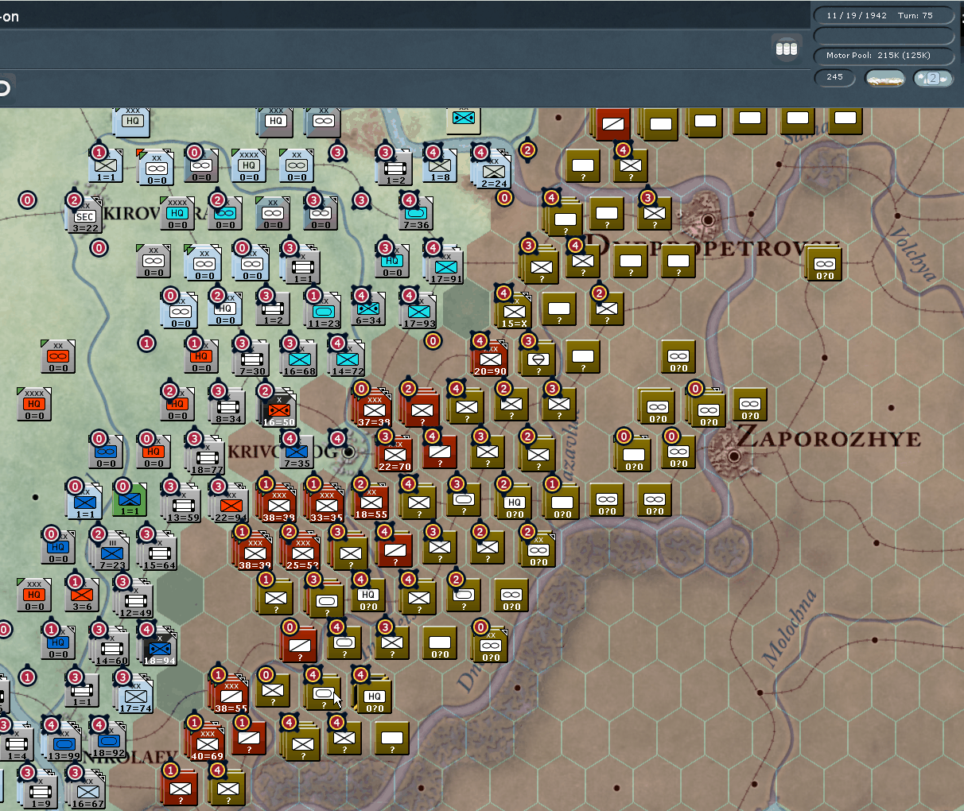This screenshot has height=811, width=964.
Task: Select the motorized unit labeled 18=77
Action: [x=207, y=458]
